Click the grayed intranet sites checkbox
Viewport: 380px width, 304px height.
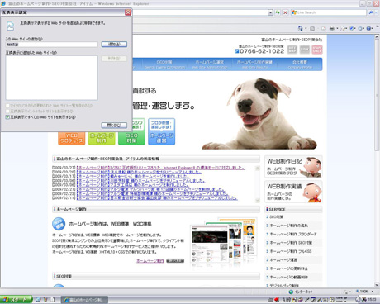click(7, 112)
